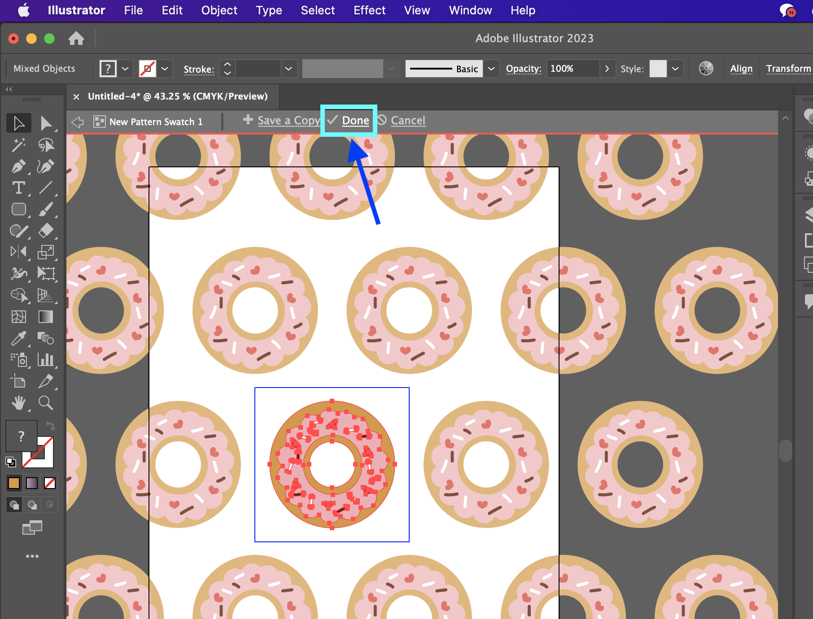Screen dimensions: 813x619
Task: Open Change Screen Mode options
Action: click(32, 527)
